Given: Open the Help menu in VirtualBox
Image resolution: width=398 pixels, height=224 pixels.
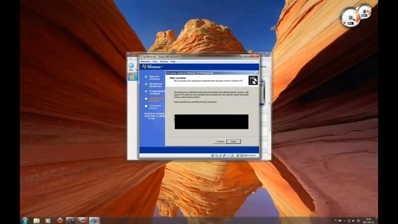Looking at the screenshot, I should 173,62.
